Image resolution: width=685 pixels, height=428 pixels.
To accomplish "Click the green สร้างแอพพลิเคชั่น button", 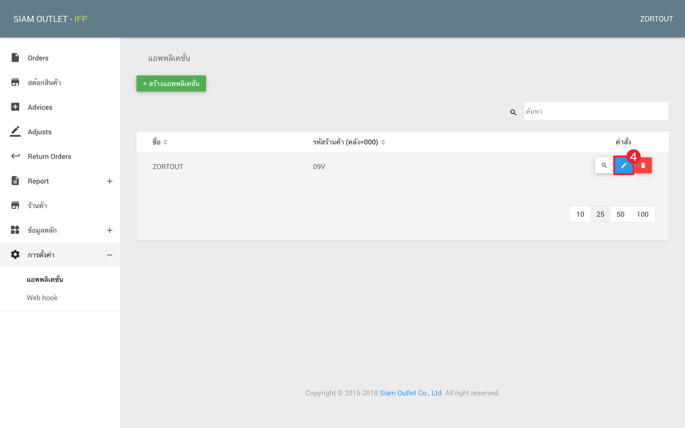I will click(171, 84).
